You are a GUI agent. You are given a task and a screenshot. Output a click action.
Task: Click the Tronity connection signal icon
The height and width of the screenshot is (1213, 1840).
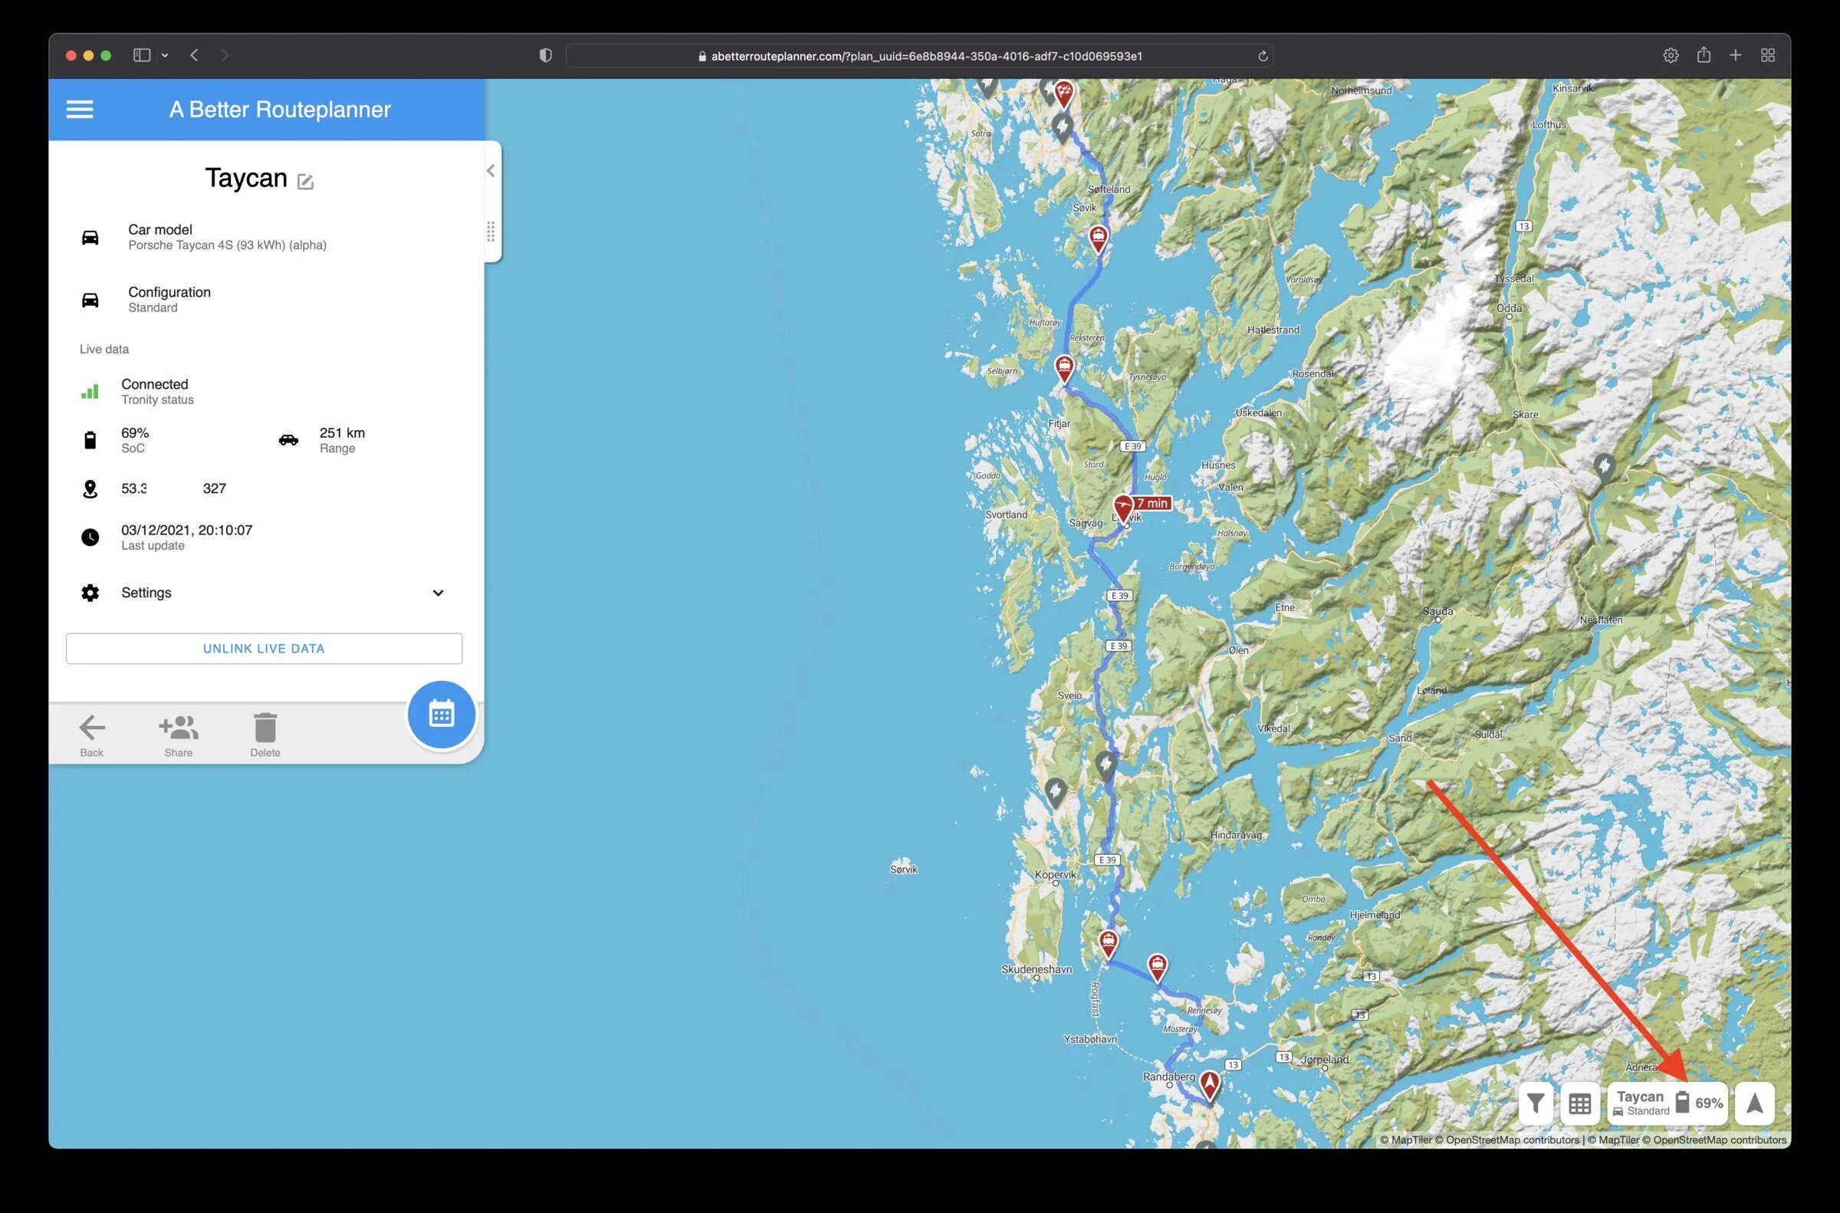tap(90, 392)
